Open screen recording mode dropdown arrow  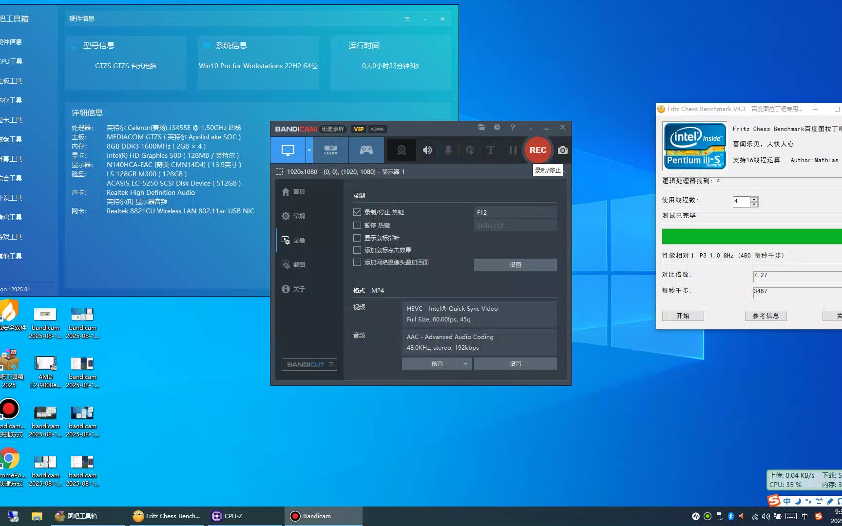(309, 150)
